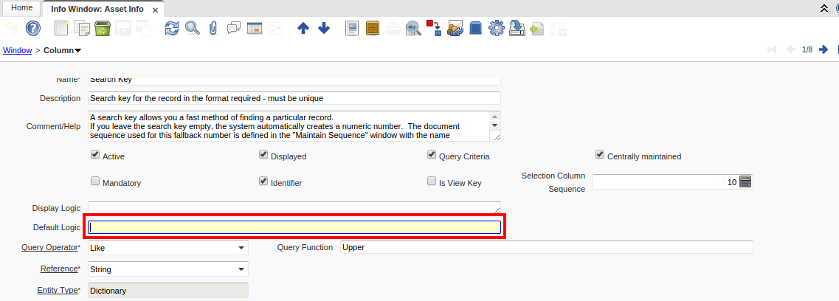This screenshot has width=839, height=301.
Task: Click the Reference label link
Action: [59, 269]
